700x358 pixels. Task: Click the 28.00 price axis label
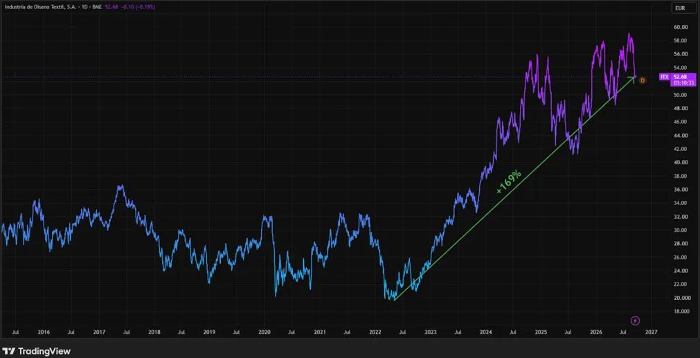pyautogui.click(x=681, y=244)
